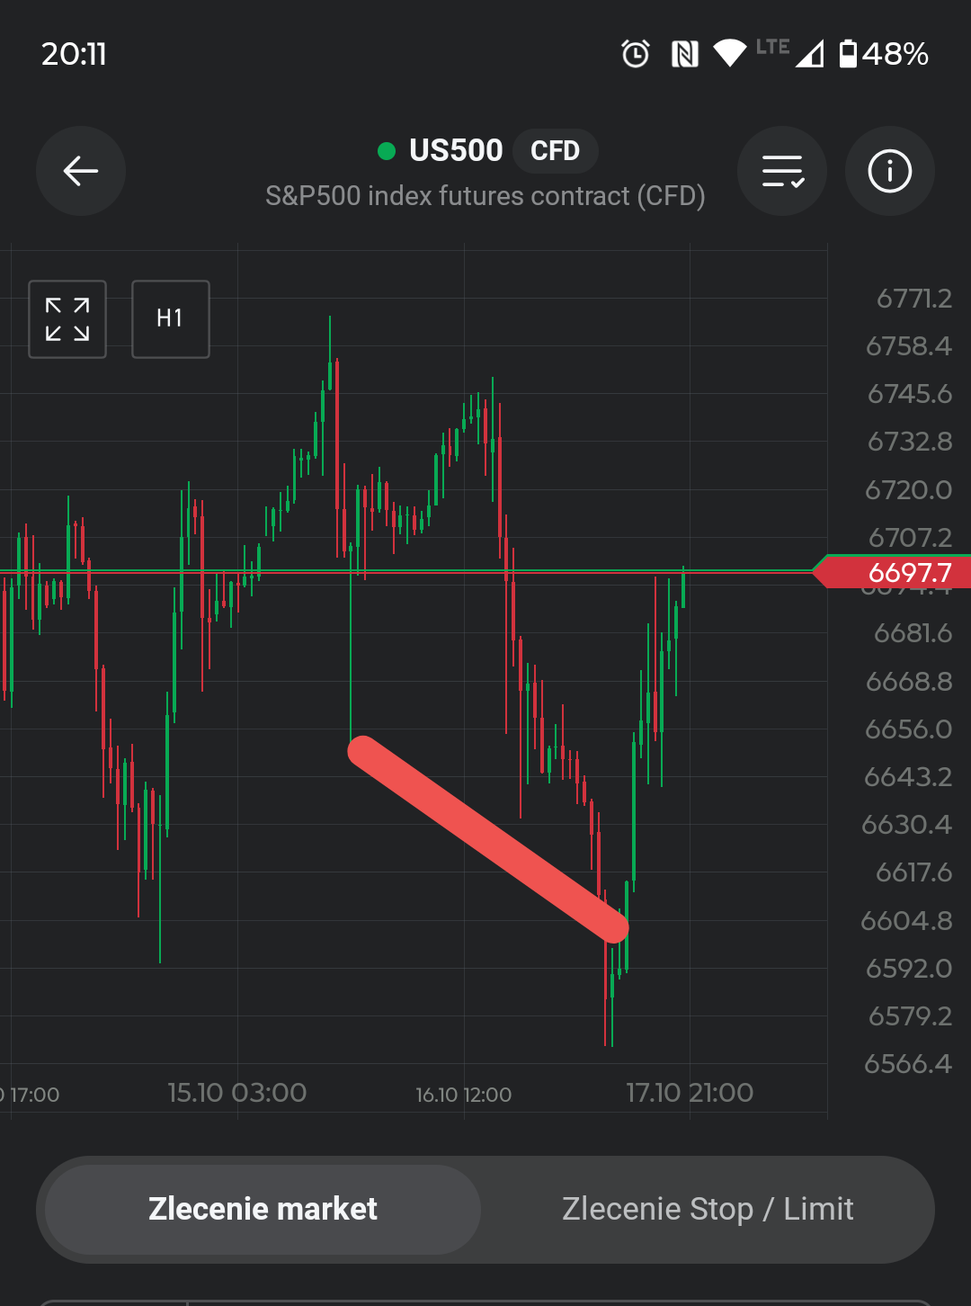Open the H1 timeframe selector

(171, 319)
